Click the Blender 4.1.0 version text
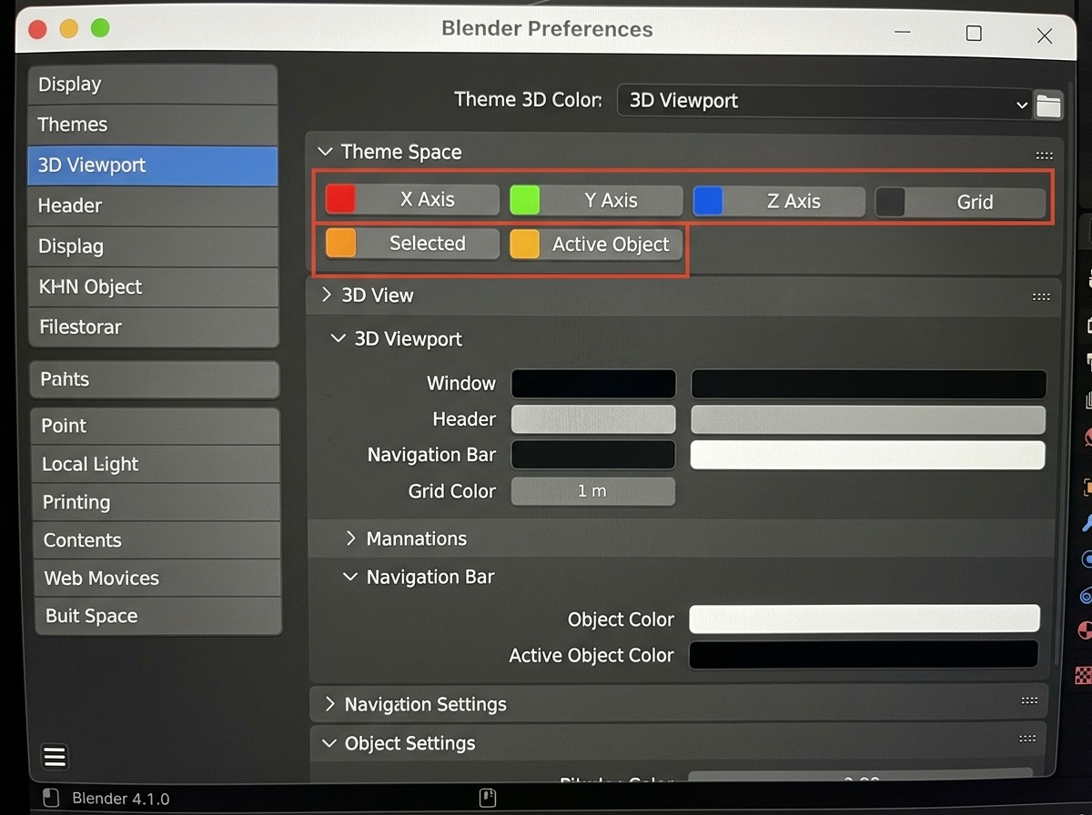 120,800
